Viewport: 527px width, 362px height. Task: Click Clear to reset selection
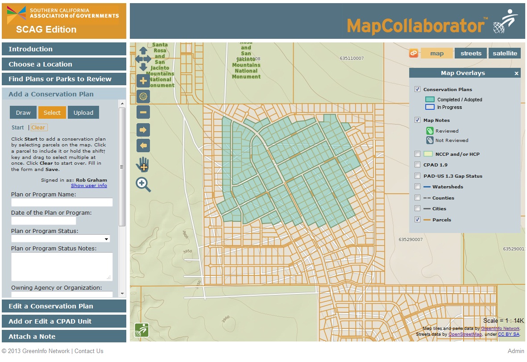click(x=38, y=128)
